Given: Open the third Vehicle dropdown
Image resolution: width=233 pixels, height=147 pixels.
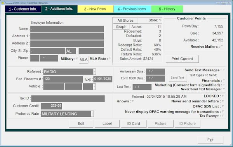Looking at the screenshot, I should (x=94, y=86).
